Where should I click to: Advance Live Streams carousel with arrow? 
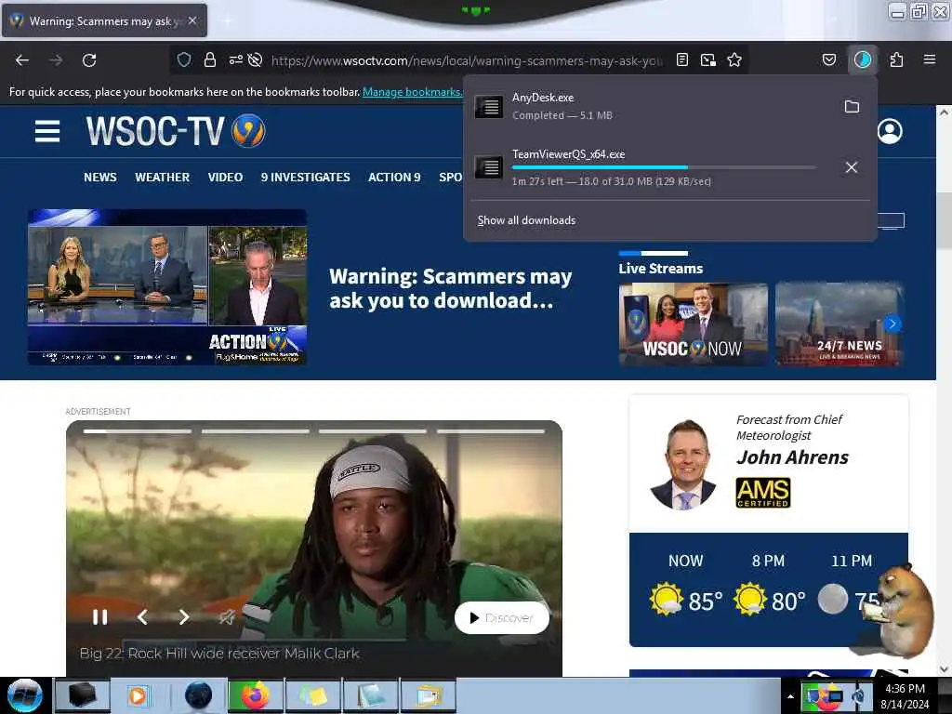[892, 324]
